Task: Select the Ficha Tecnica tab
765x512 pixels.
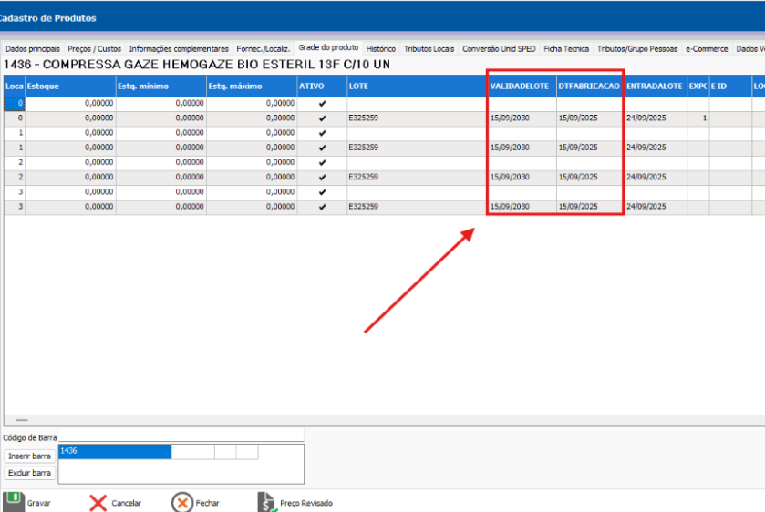Action: pos(566,48)
